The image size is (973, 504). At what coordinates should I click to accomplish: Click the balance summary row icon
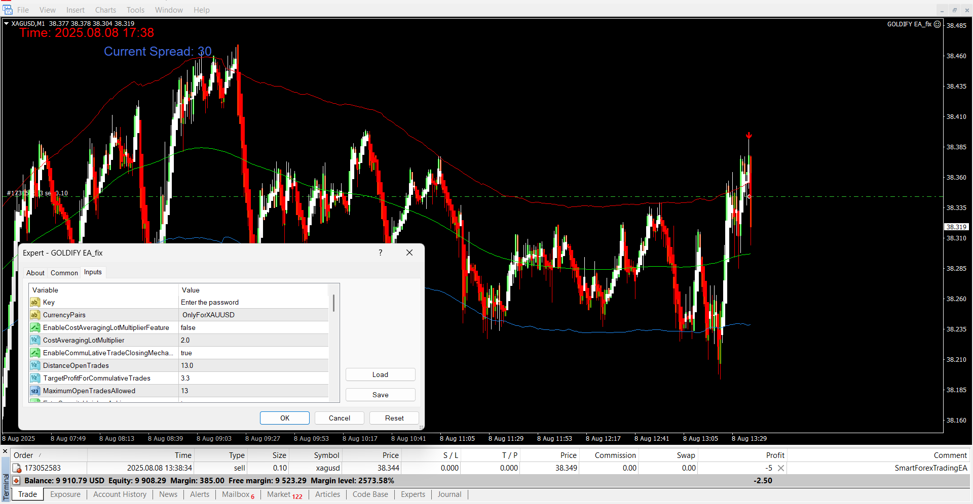[x=17, y=481]
